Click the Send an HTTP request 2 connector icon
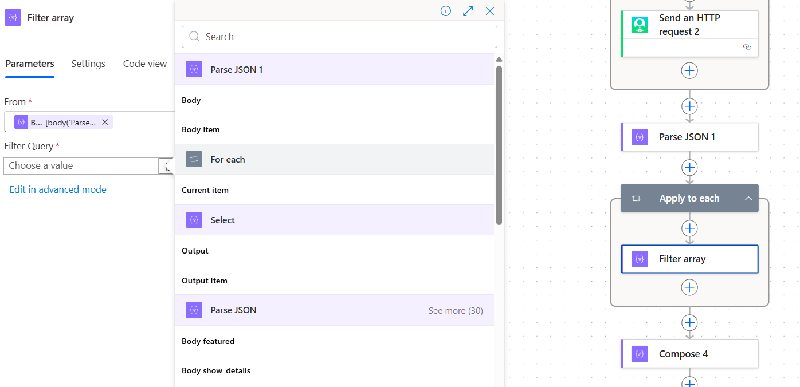The height and width of the screenshot is (387, 800). 640,25
